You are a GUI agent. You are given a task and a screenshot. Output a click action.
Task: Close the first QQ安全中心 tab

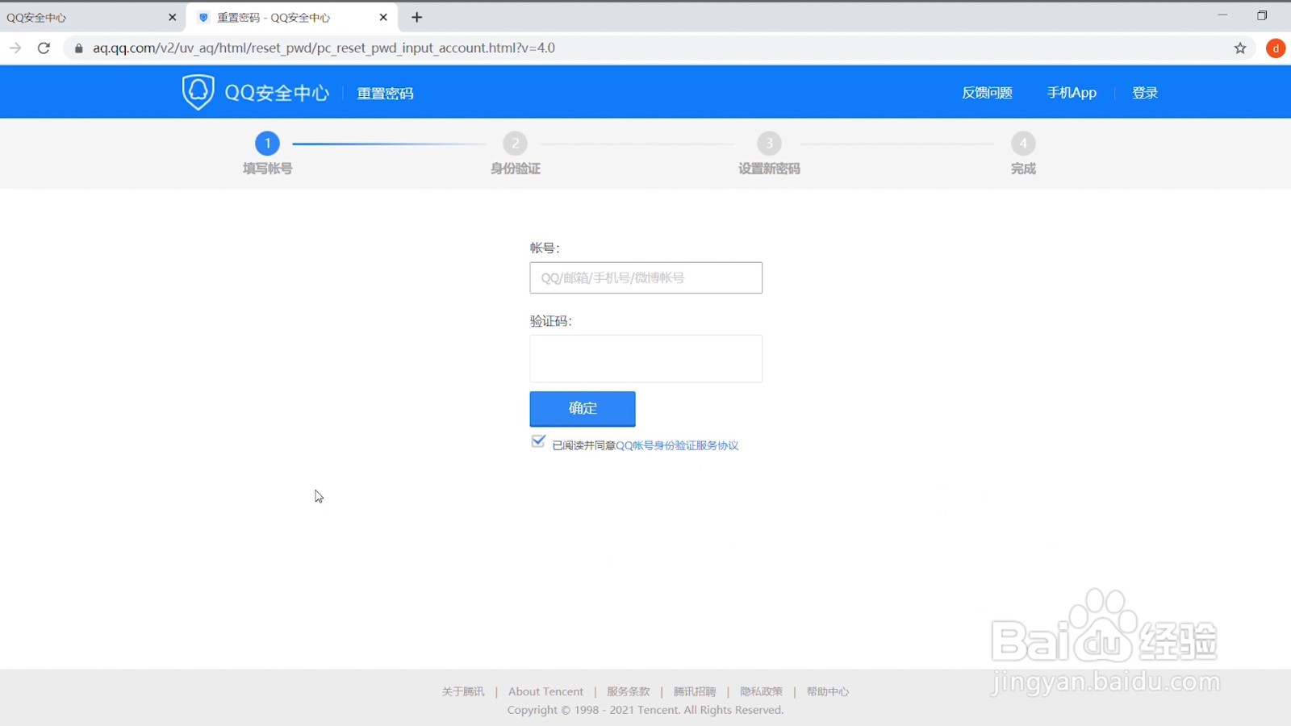click(172, 17)
